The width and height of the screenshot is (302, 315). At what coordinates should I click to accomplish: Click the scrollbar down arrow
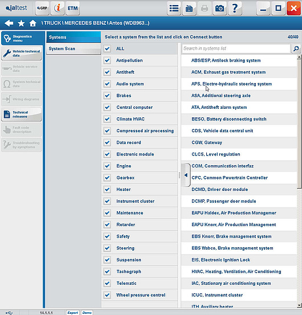(299, 305)
